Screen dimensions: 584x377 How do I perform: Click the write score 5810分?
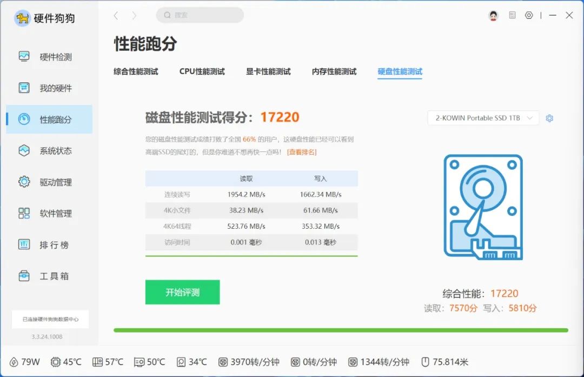tap(522, 308)
